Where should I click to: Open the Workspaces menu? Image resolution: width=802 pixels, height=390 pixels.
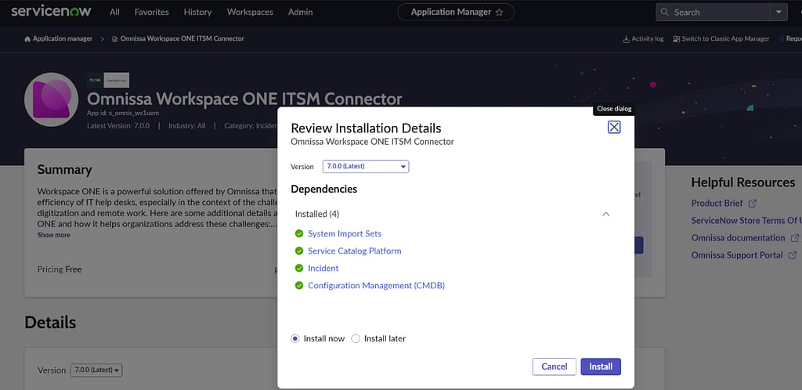250,12
